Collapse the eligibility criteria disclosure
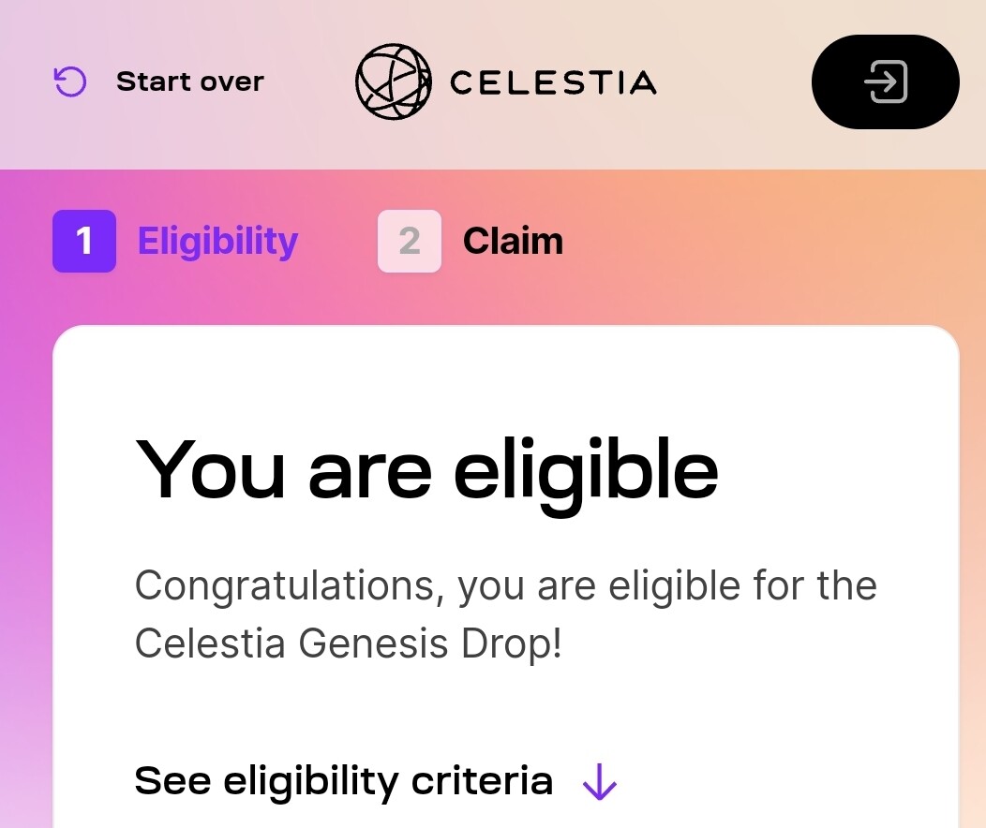Viewport: 986px width, 828px height. coord(345,780)
